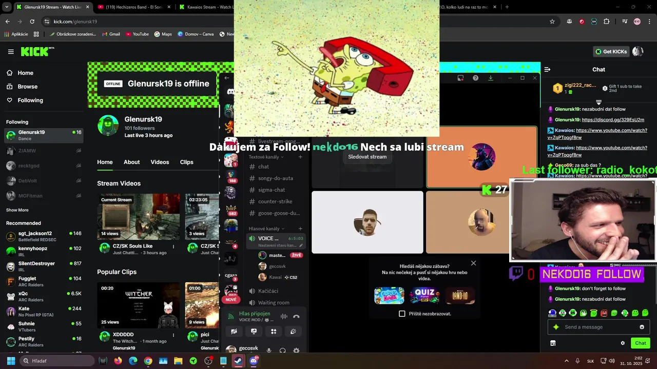Click the 'Sledovat stream' button
Screen dimensions: 657x369
(x=368, y=157)
